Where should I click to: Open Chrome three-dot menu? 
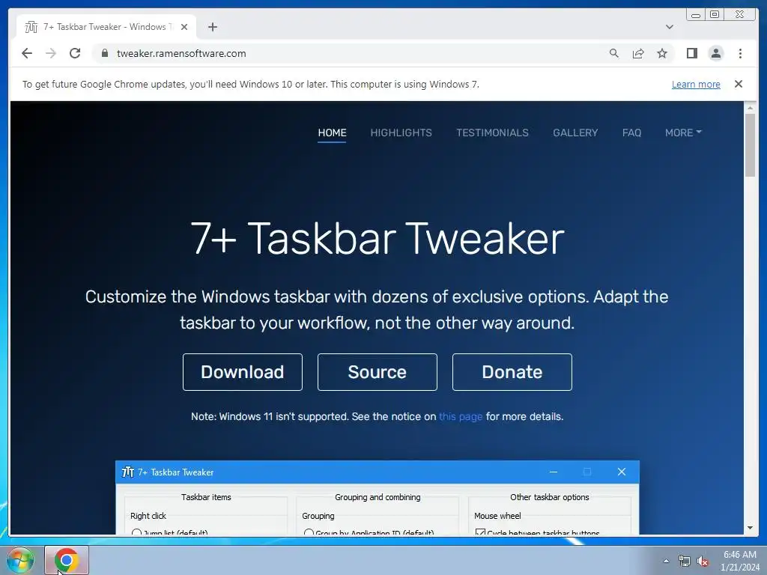pyautogui.click(x=740, y=53)
